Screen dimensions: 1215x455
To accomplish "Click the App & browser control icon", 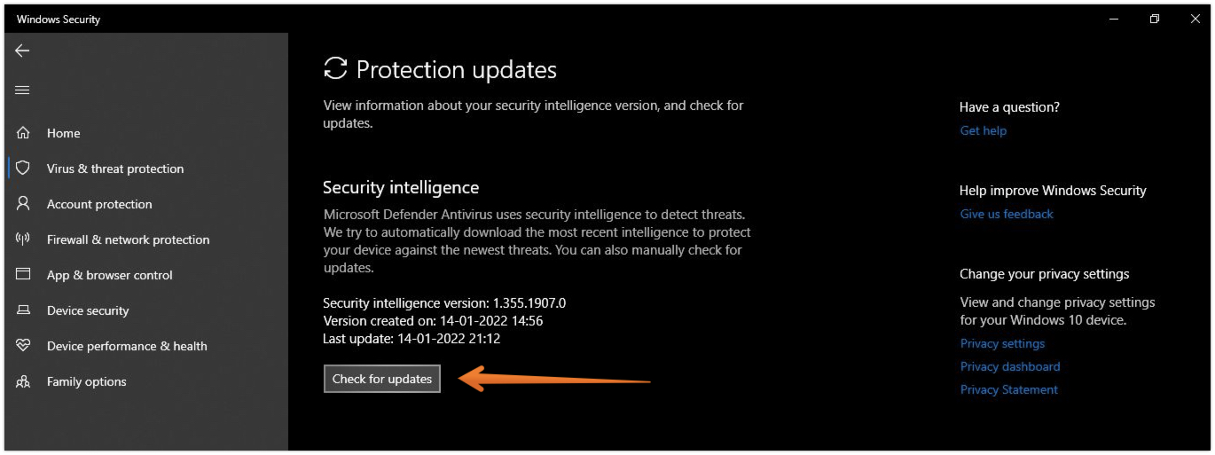I will tap(23, 275).
